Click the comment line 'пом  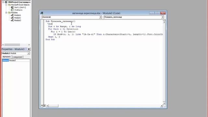(50, 24)
